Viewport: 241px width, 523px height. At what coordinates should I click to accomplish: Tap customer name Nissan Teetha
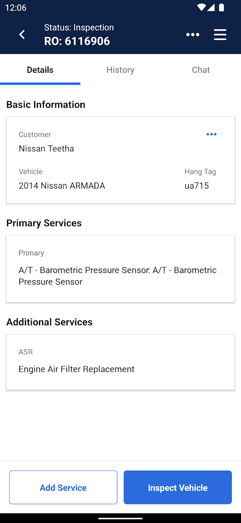click(x=47, y=149)
